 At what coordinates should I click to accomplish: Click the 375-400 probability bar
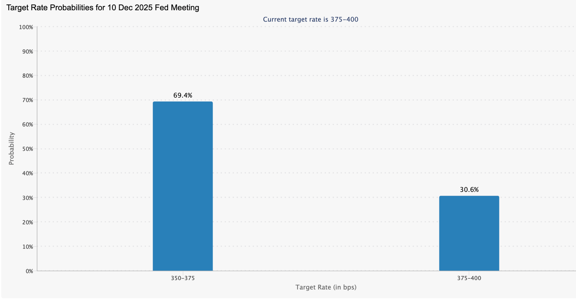(x=469, y=234)
